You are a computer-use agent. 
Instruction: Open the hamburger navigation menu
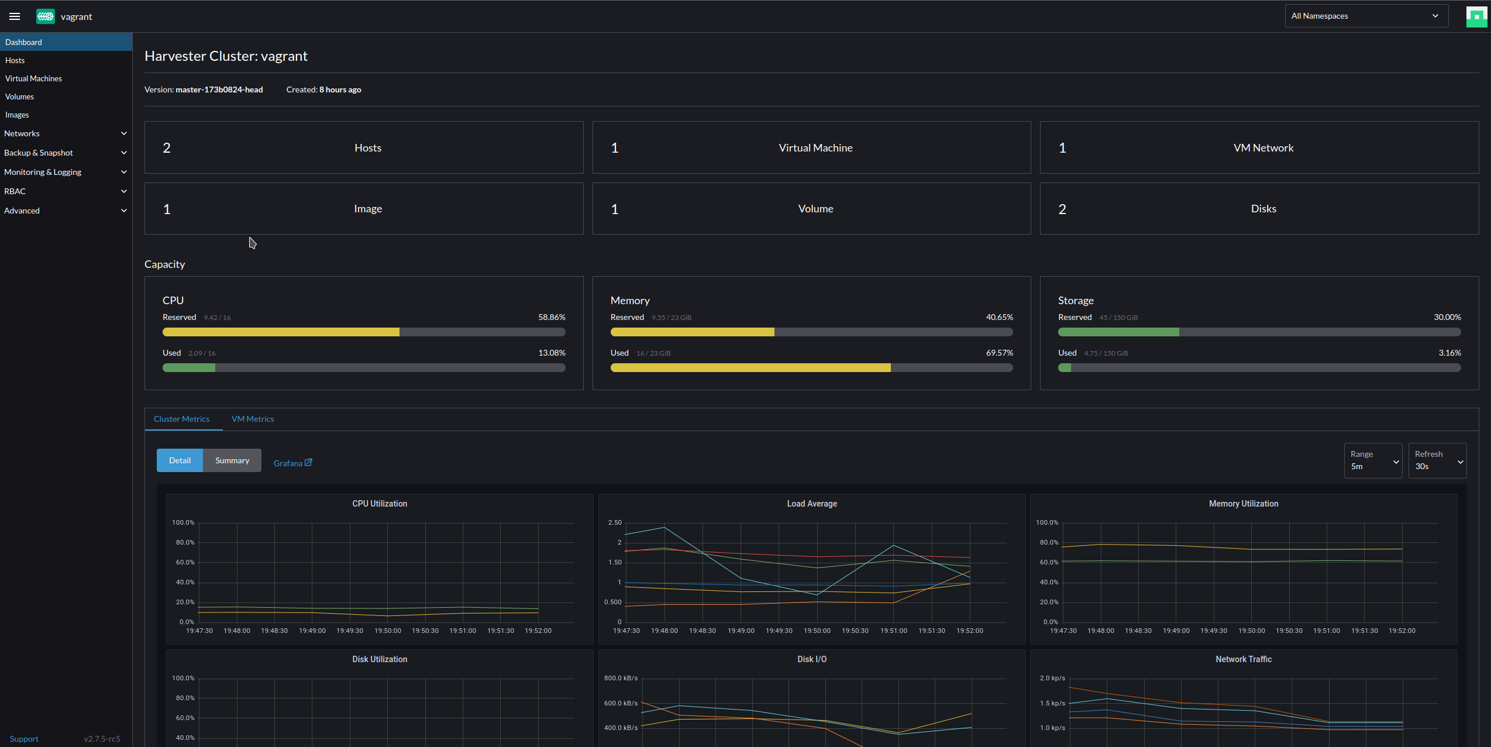[14, 16]
